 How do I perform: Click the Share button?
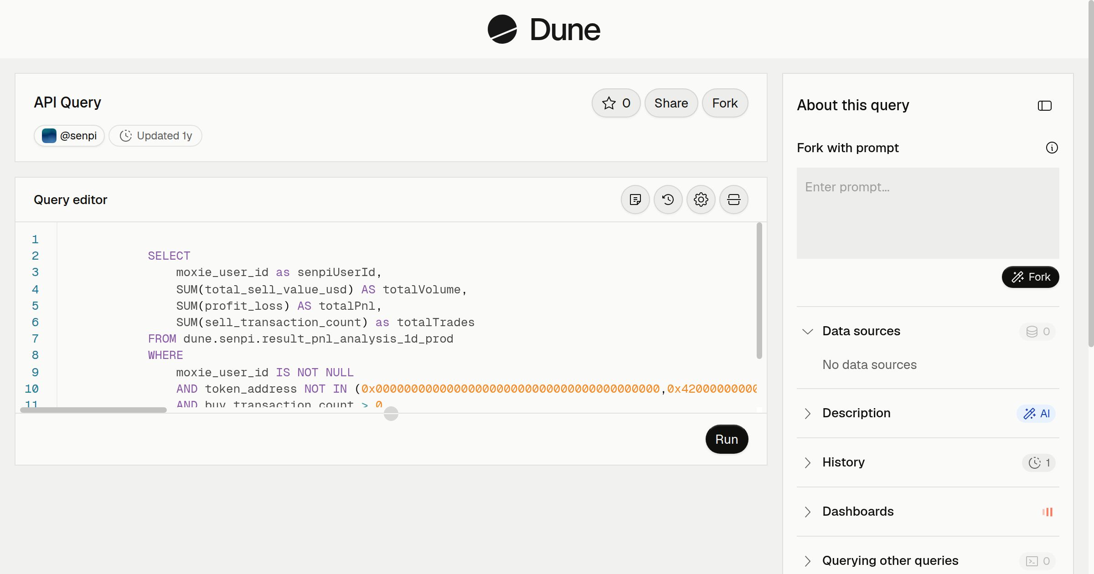671,103
